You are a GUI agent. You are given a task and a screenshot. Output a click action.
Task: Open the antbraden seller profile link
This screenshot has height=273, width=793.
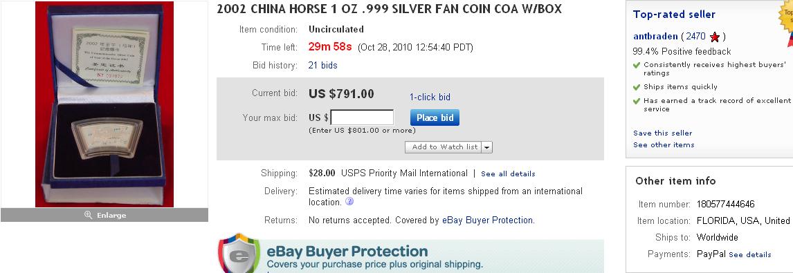click(x=655, y=37)
